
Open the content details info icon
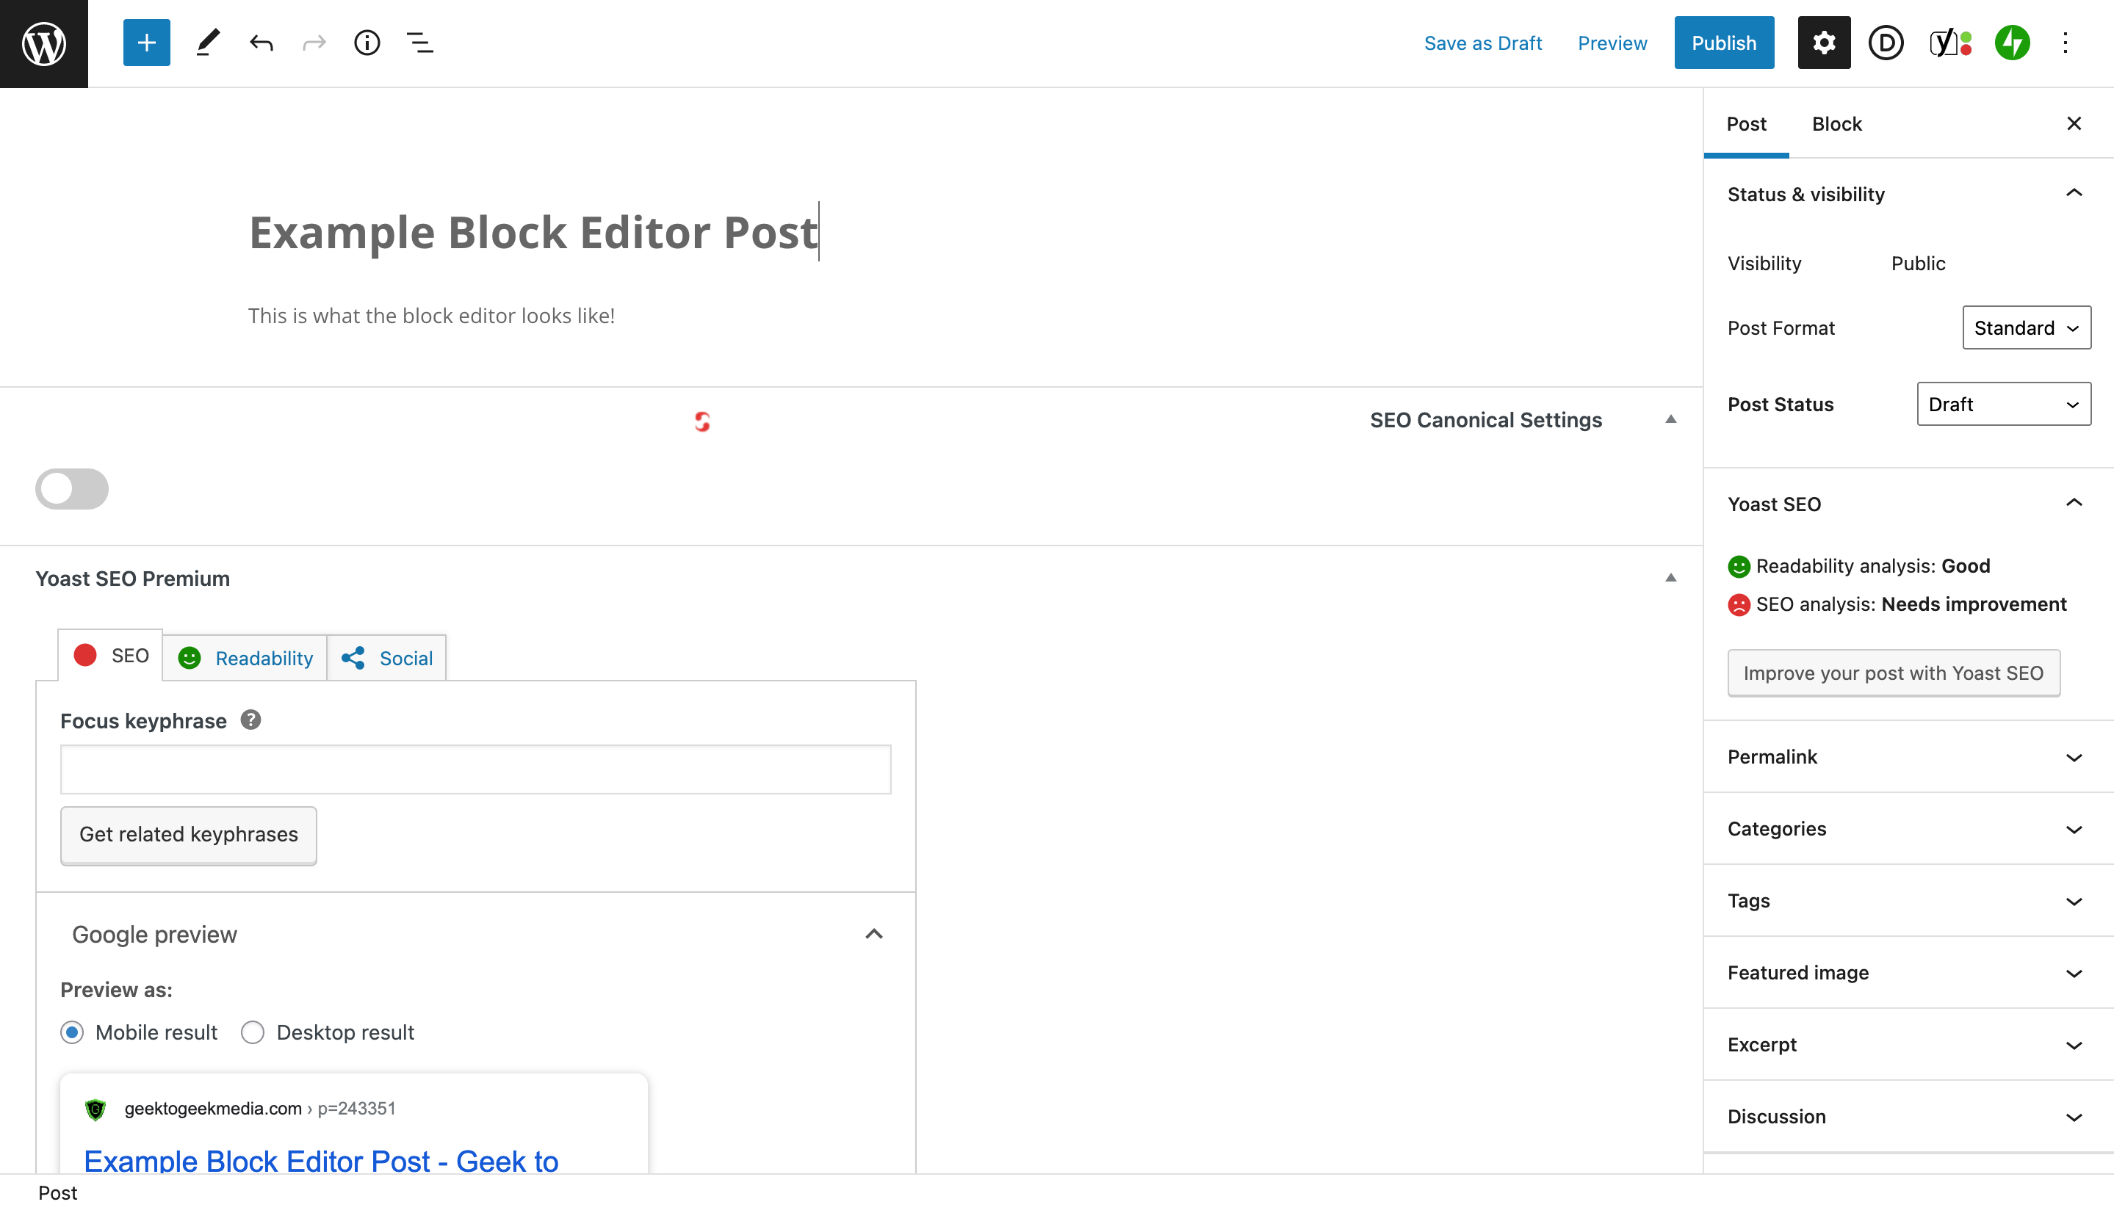[x=367, y=43]
